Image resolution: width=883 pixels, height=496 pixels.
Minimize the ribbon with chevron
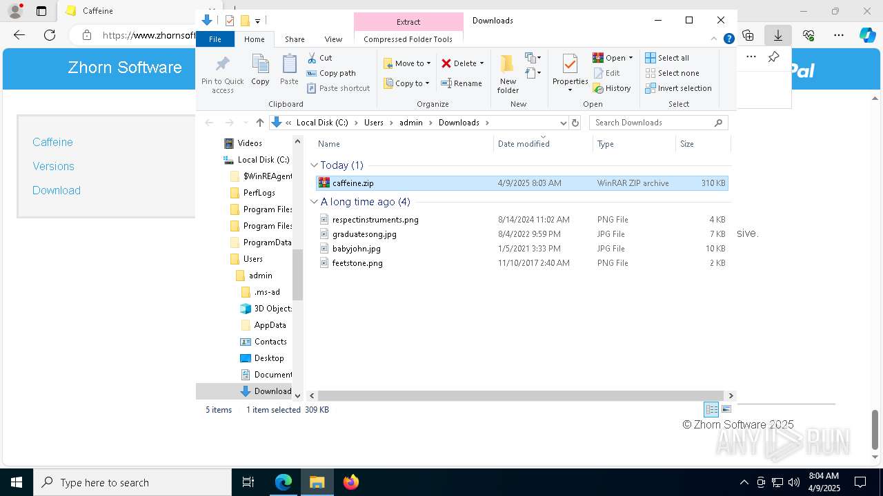[714, 39]
